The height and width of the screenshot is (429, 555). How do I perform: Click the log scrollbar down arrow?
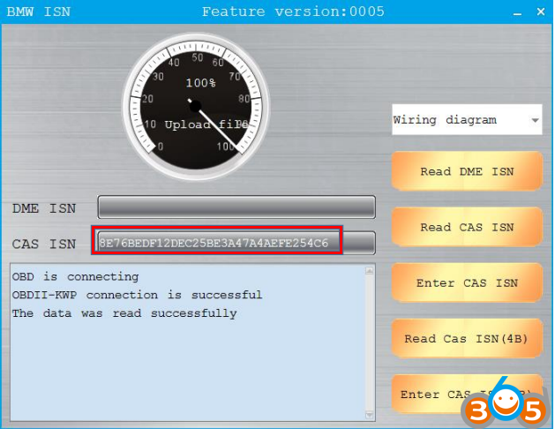pos(370,414)
